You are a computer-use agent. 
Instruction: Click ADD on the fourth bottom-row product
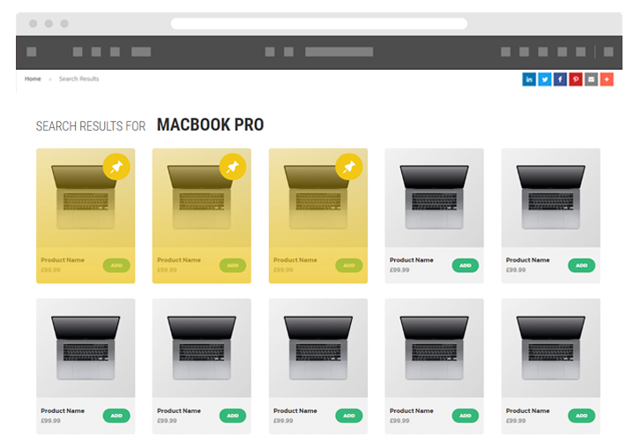pyautogui.click(x=466, y=416)
